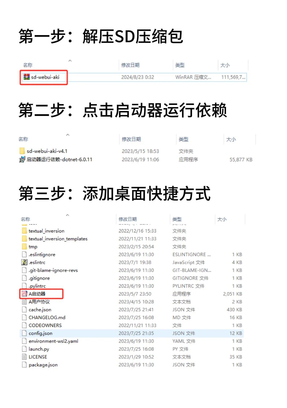This screenshot has height=408, width=287.
Task: Select the cache.json file name
Action: [40, 310]
